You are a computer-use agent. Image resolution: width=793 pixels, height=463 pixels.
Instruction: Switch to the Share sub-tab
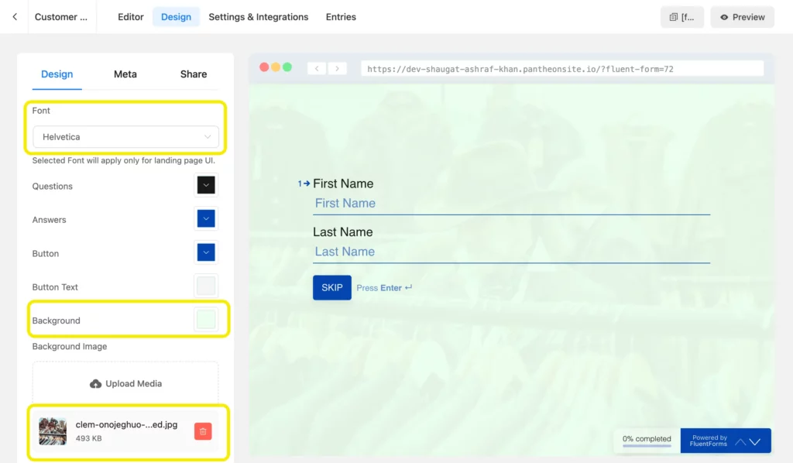point(194,74)
